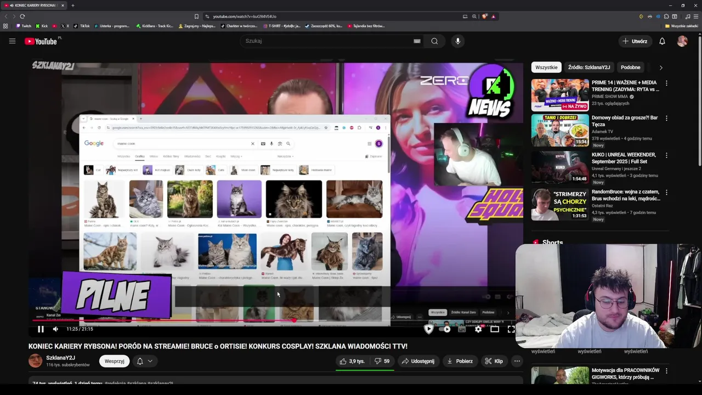Image resolution: width=702 pixels, height=395 pixels.
Task: Click the browser address bar URL
Action: coord(245,16)
